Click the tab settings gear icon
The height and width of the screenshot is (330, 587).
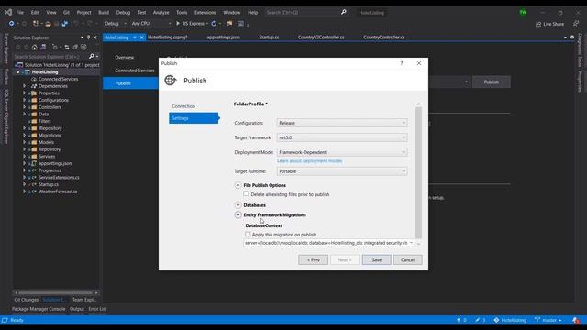(x=572, y=37)
